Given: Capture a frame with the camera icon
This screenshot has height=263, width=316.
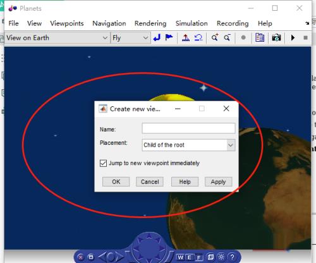Looking at the screenshot, I should point(276,38).
